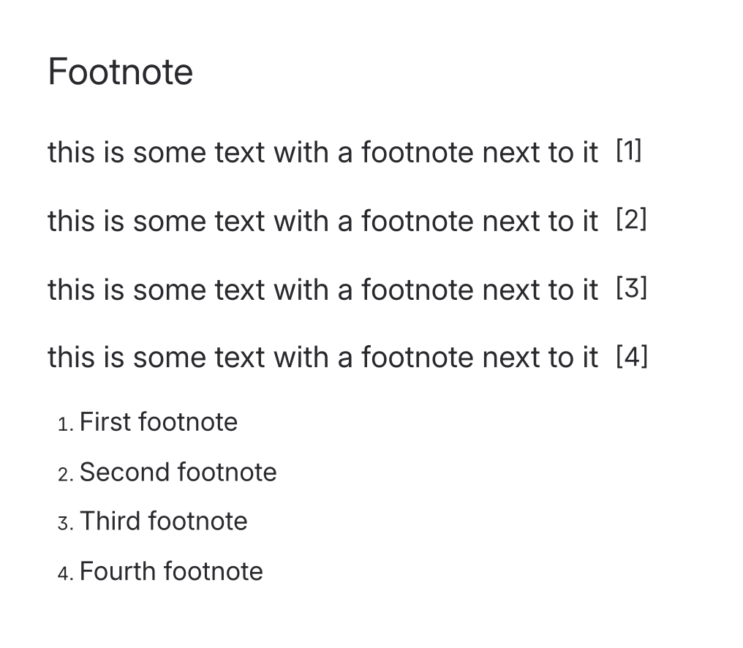Open footnote reference [2]
Screen dimensions: 743x648
pyautogui.click(x=632, y=219)
